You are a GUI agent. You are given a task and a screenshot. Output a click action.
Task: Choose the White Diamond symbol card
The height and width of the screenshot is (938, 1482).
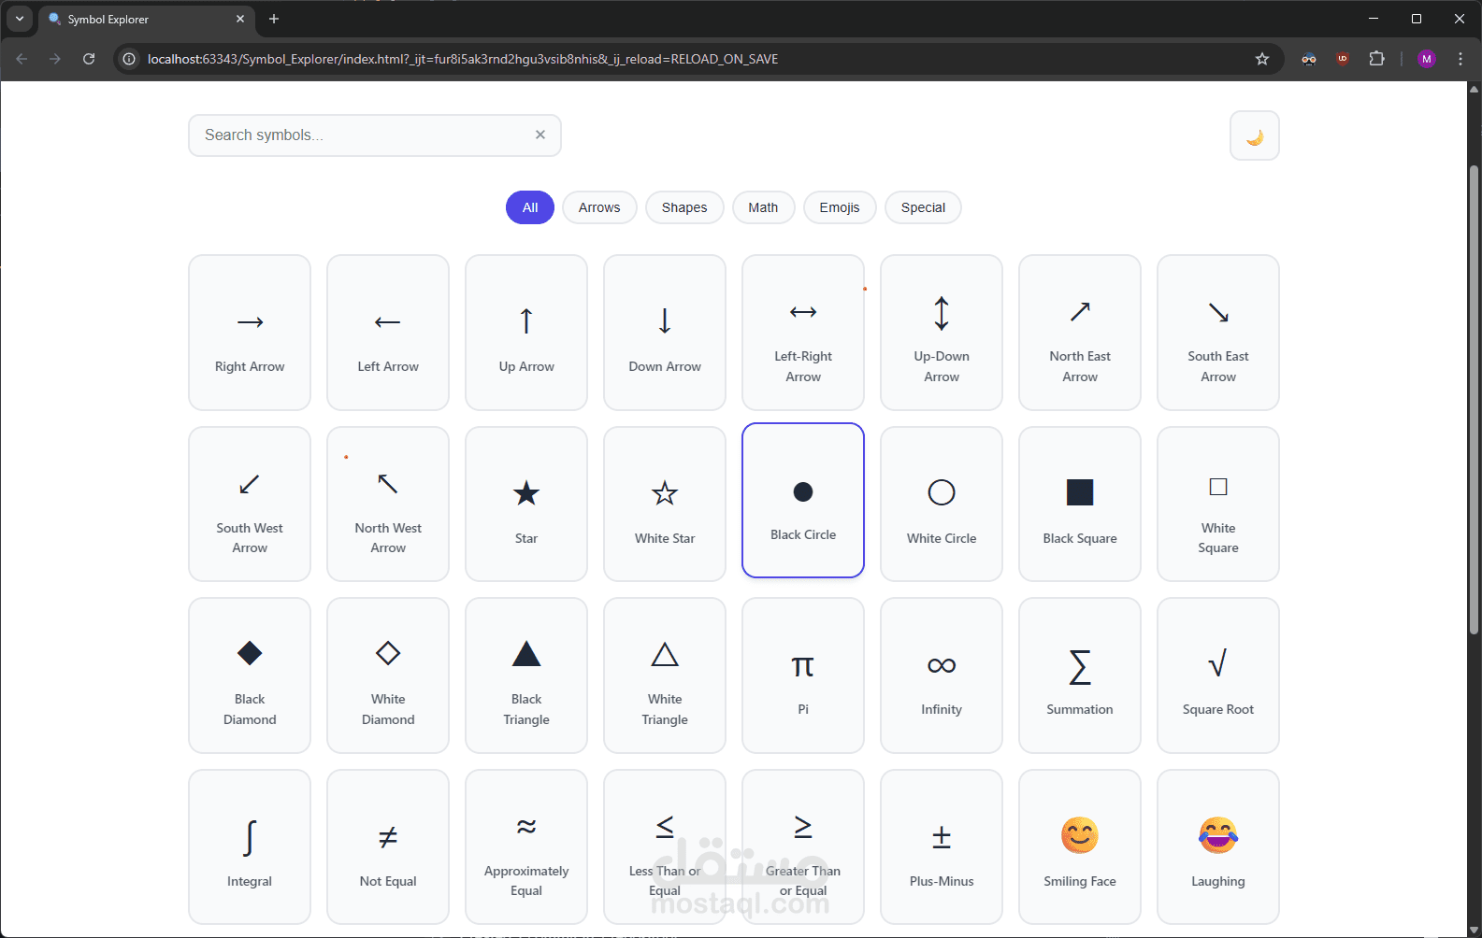[x=388, y=675]
